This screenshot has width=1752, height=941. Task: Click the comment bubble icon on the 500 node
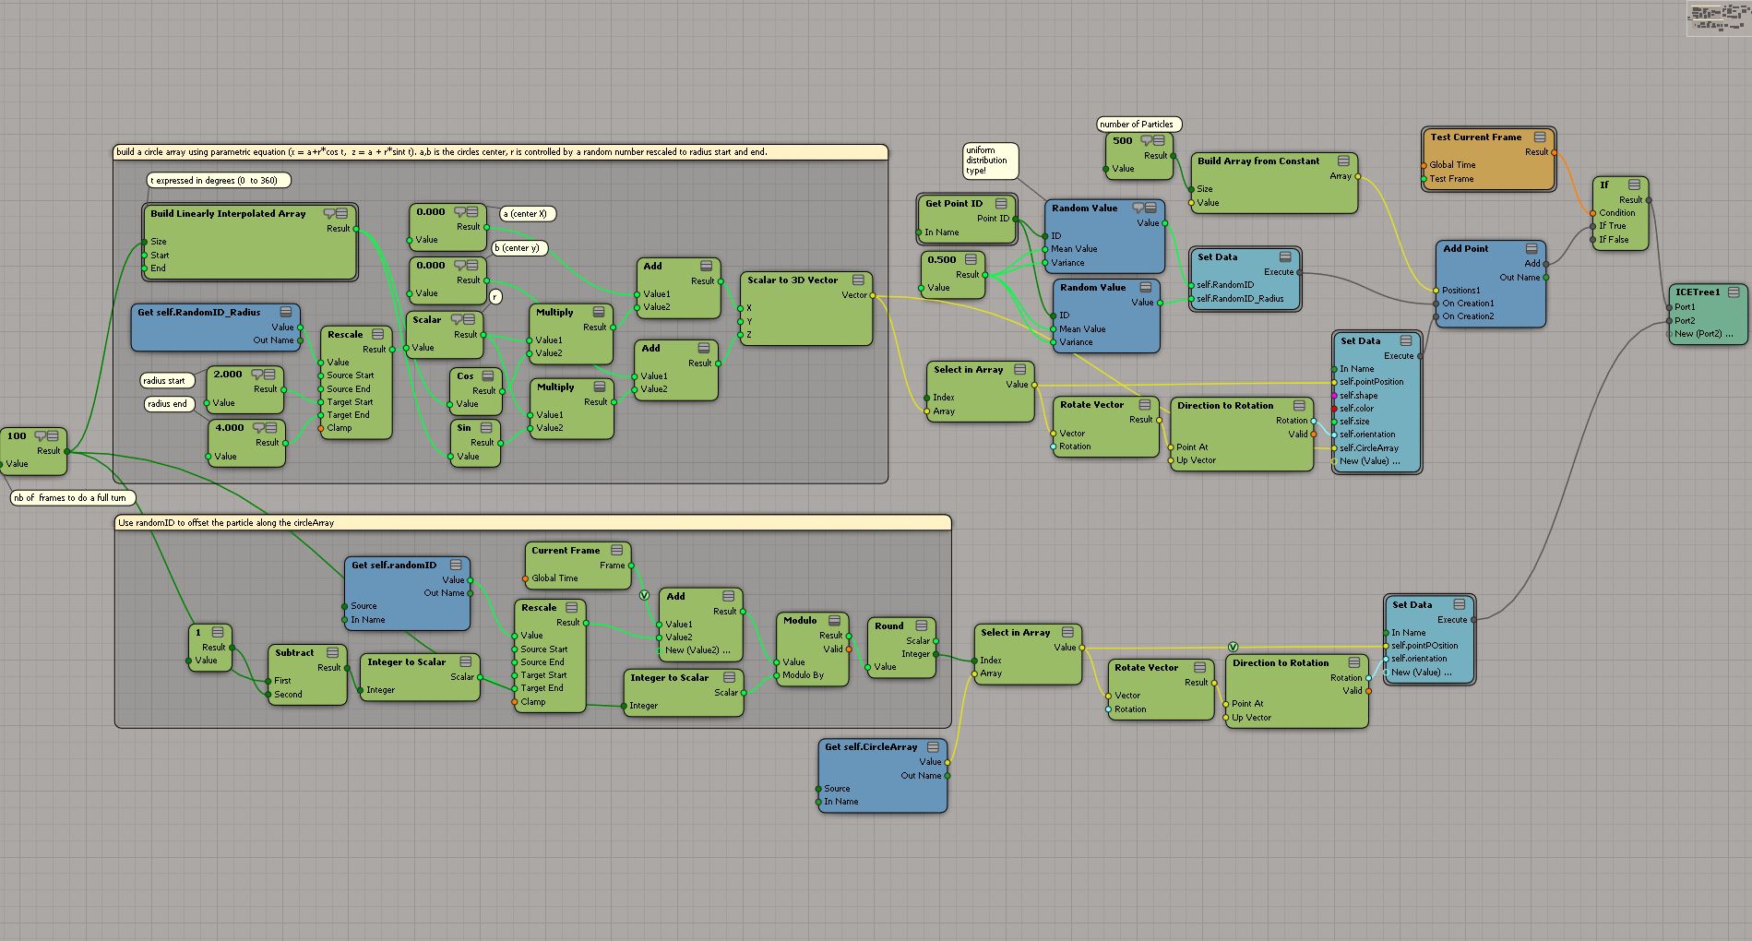pyautogui.click(x=1147, y=141)
